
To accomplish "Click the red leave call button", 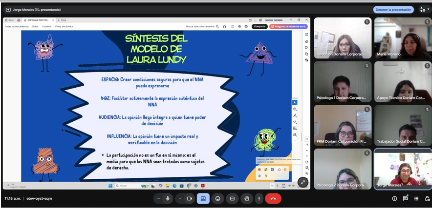I will [273, 198].
